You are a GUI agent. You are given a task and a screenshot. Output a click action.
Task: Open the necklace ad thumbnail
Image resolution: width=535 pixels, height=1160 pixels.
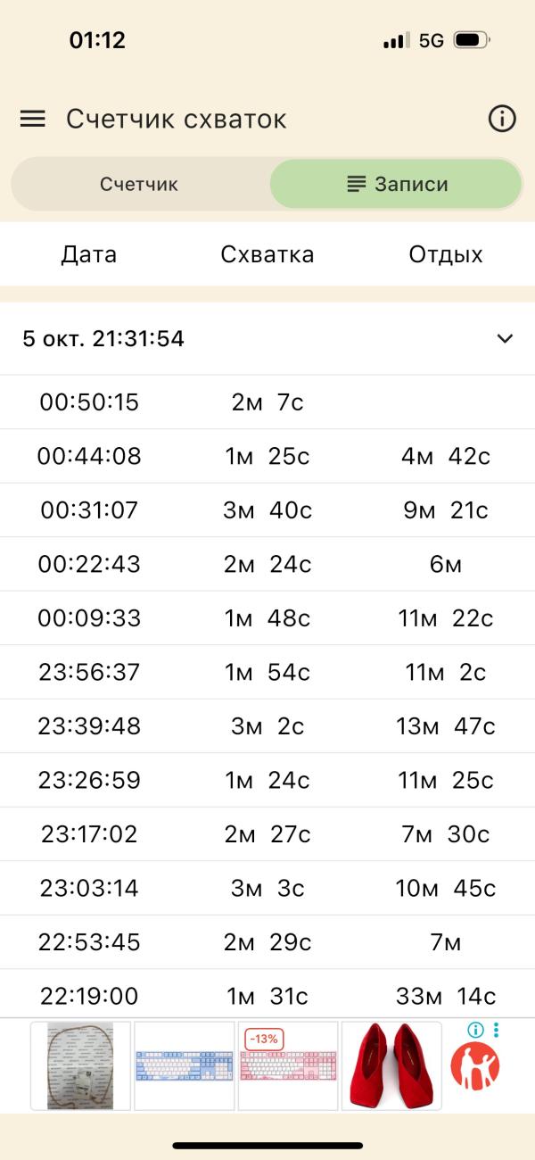pos(80,1065)
